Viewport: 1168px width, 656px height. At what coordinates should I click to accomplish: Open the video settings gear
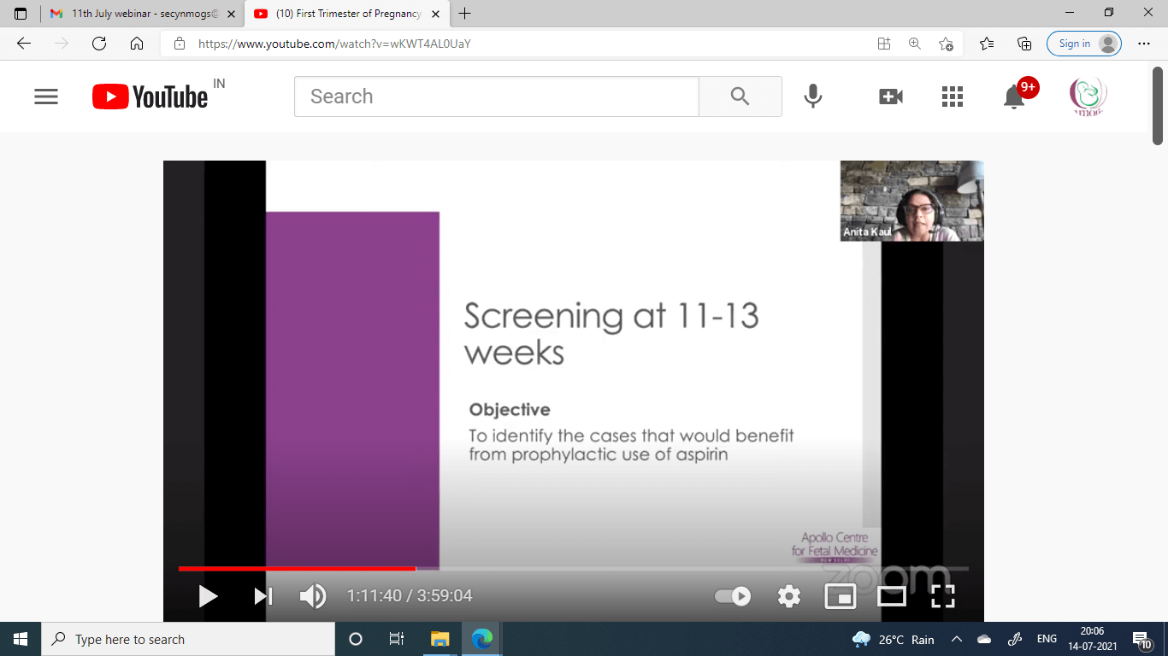click(x=789, y=595)
